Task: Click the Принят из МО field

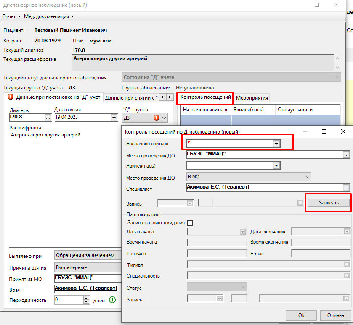Action: click(88, 278)
